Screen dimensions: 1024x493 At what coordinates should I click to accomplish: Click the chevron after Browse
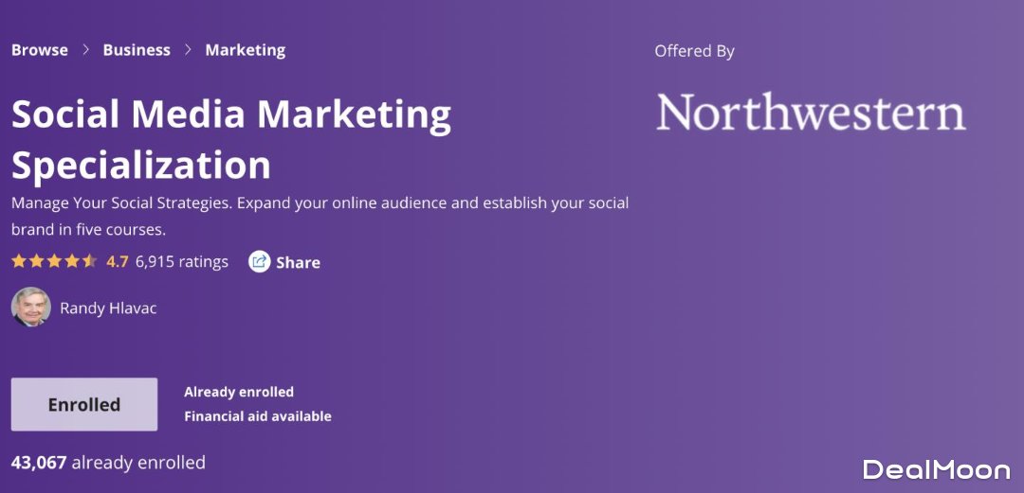pos(85,50)
